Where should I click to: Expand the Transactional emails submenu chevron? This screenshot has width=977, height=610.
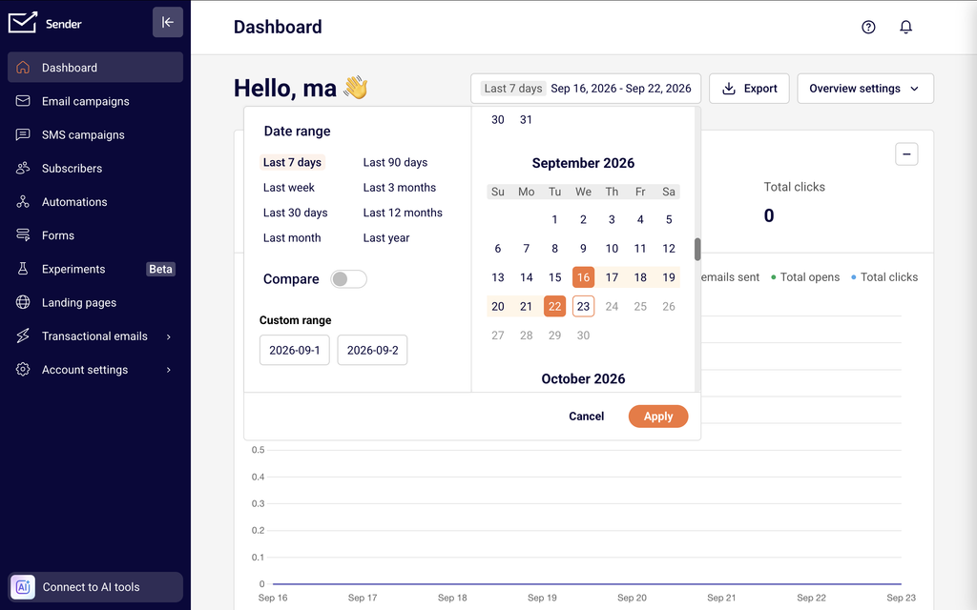tap(168, 336)
